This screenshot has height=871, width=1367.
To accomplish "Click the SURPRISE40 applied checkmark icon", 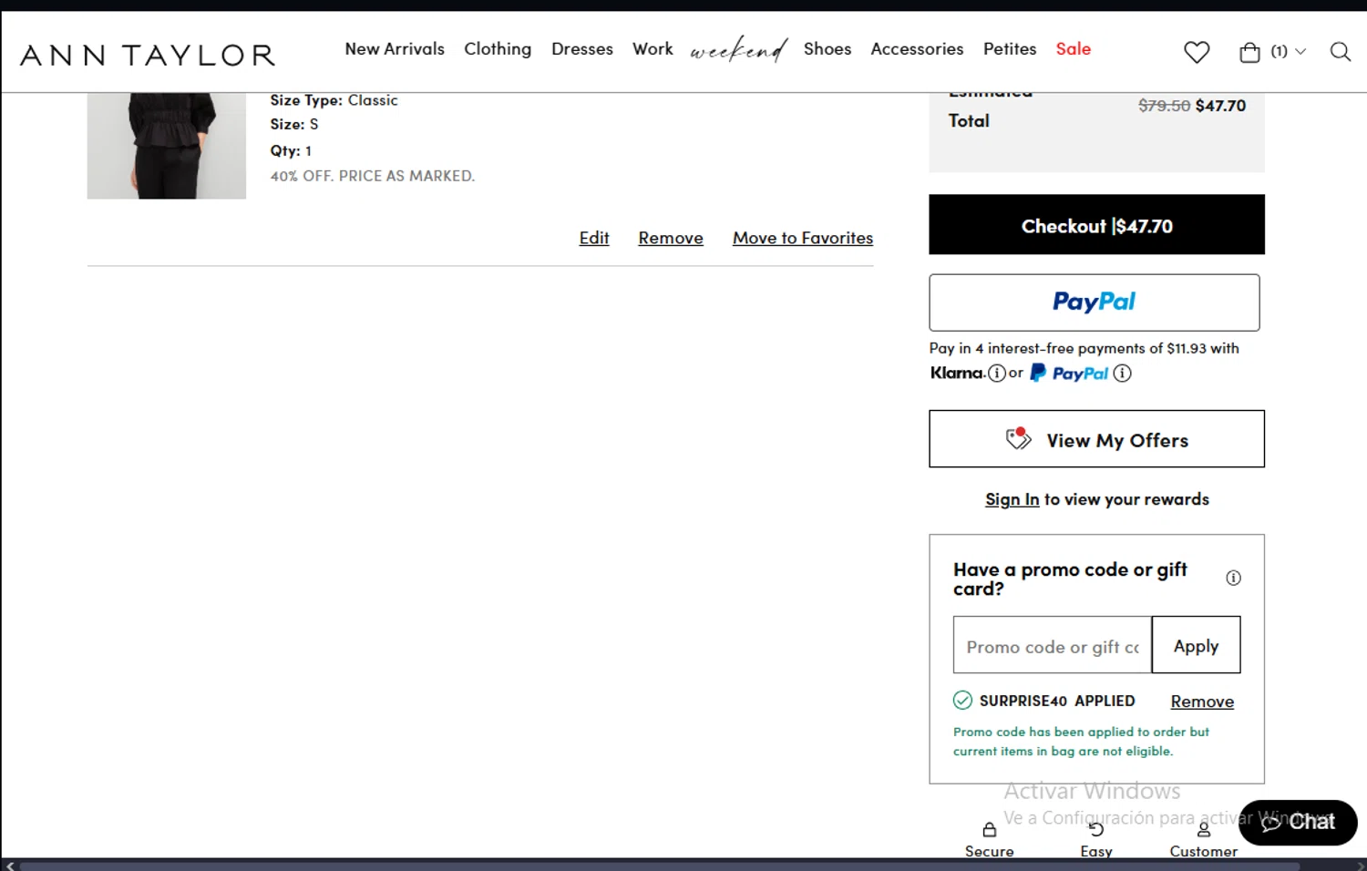I will (x=962, y=700).
